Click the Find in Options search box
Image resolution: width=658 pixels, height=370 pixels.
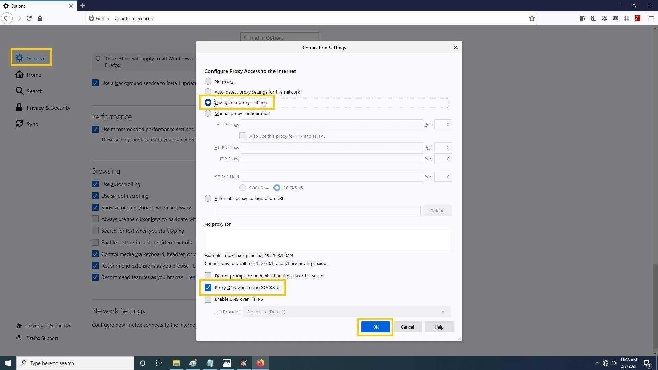(280, 37)
